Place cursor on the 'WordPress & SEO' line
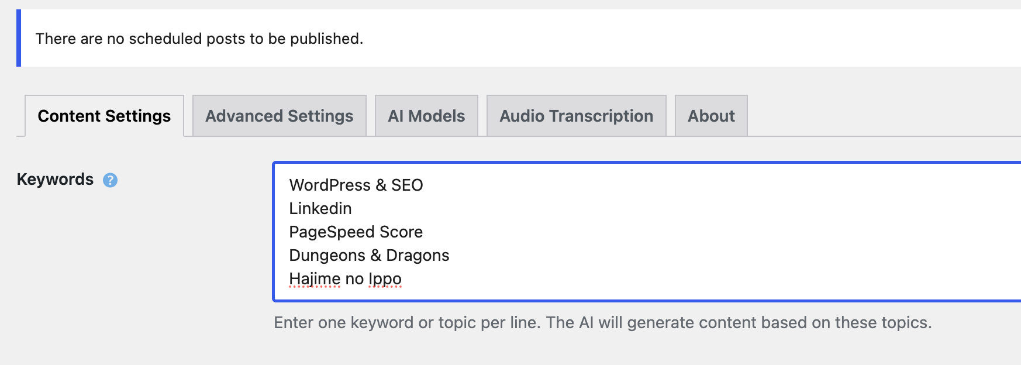Viewport: 1021px width, 365px height. (x=356, y=185)
